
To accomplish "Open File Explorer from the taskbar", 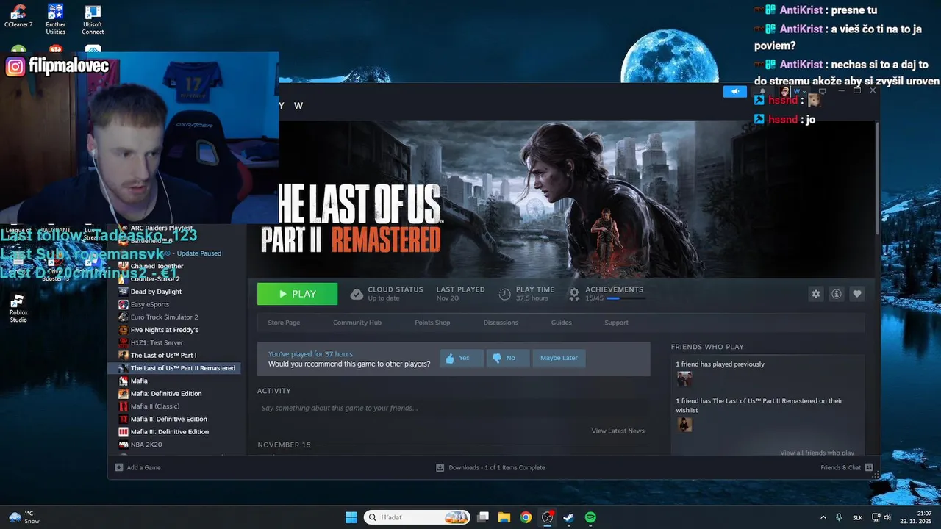I will click(504, 517).
